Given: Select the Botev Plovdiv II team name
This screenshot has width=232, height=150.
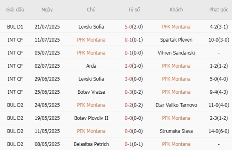Looking at the screenshot, I should [x=91, y=118].
